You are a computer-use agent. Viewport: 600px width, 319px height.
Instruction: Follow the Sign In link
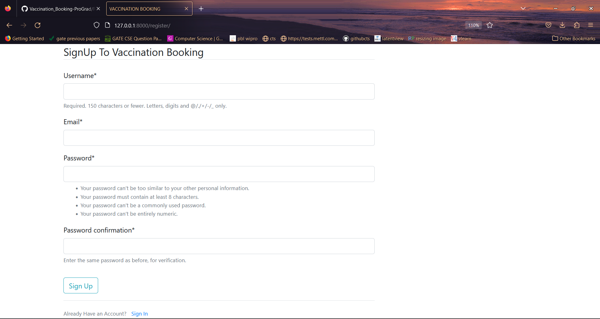pyautogui.click(x=139, y=313)
